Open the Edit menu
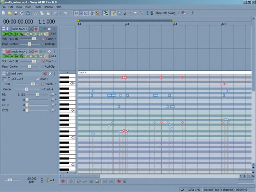Image resolution: width=256 pixels, height=192 pixels. pyautogui.click(x=11, y=7)
